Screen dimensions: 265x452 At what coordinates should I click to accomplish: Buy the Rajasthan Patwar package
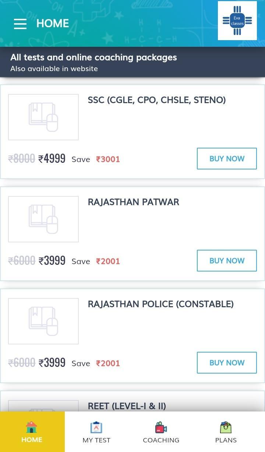click(227, 261)
